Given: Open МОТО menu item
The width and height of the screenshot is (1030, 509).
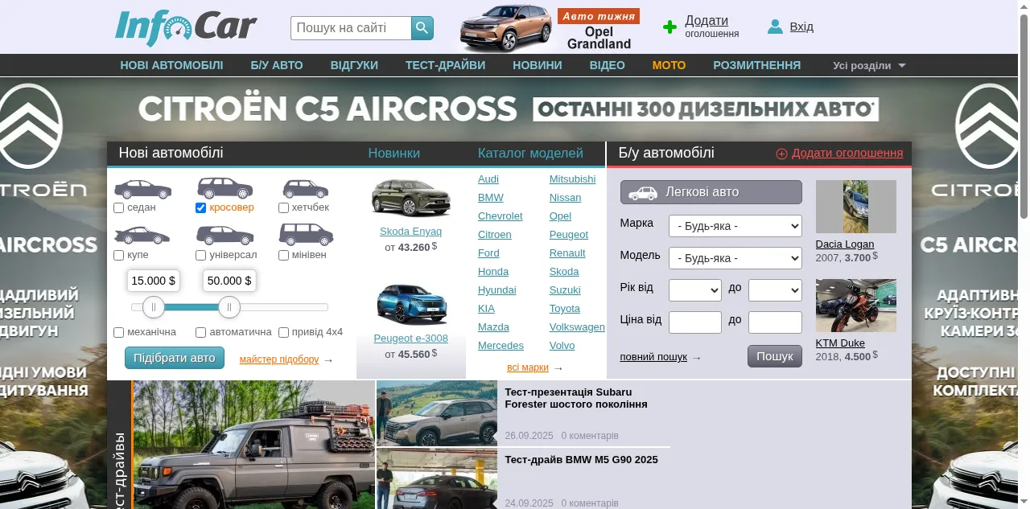Looking at the screenshot, I should click(x=669, y=65).
